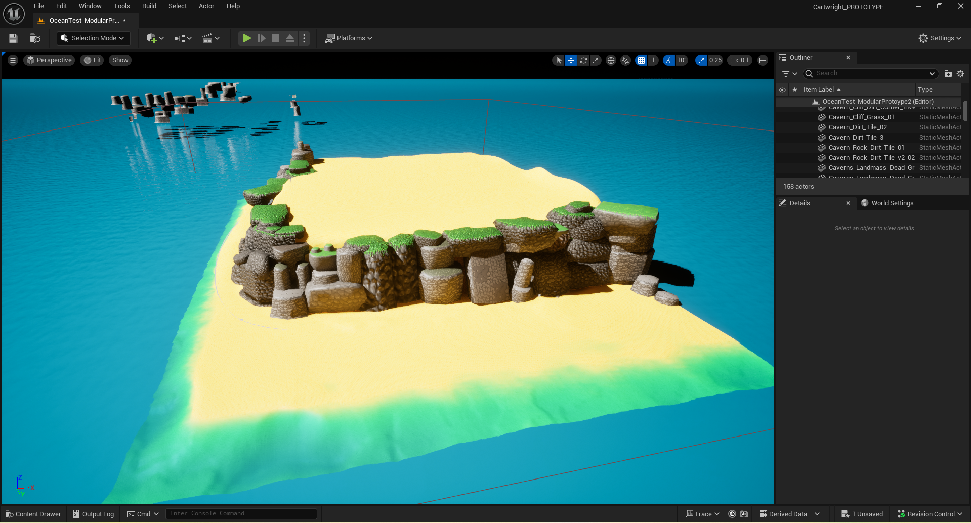Viewport: 971px width, 523px height.
Task: Open the Edit menu
Action: (61, 6)
